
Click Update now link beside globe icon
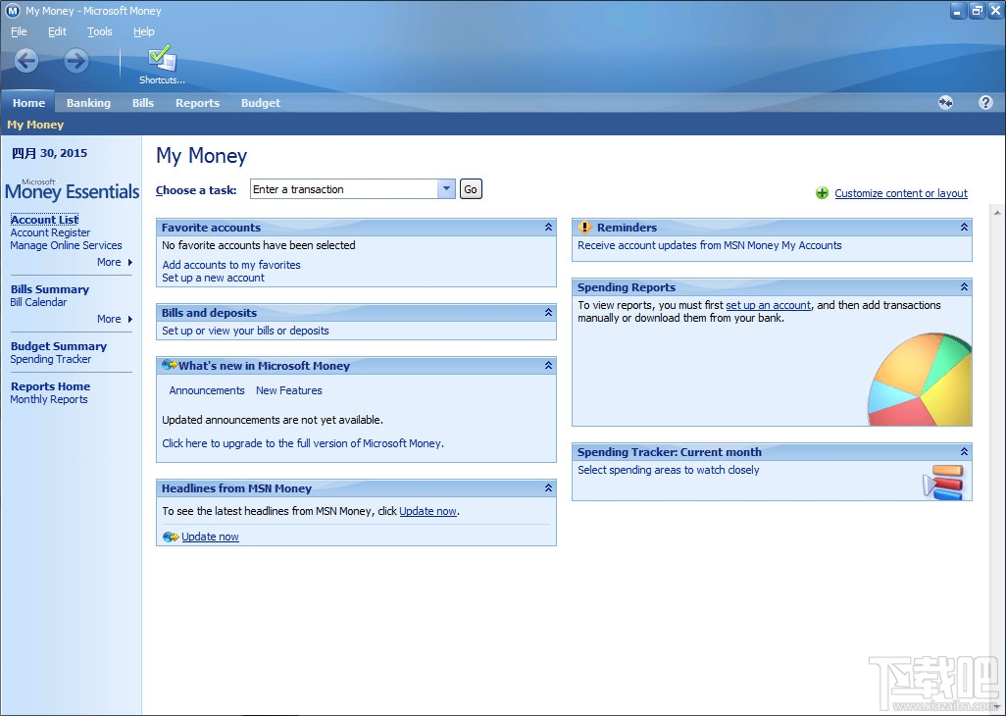pyautogui.click(x=210, y=537)
